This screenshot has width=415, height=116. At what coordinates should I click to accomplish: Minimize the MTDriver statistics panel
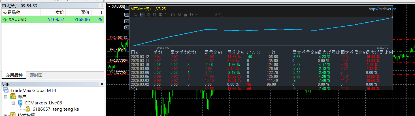click(127, 8)
